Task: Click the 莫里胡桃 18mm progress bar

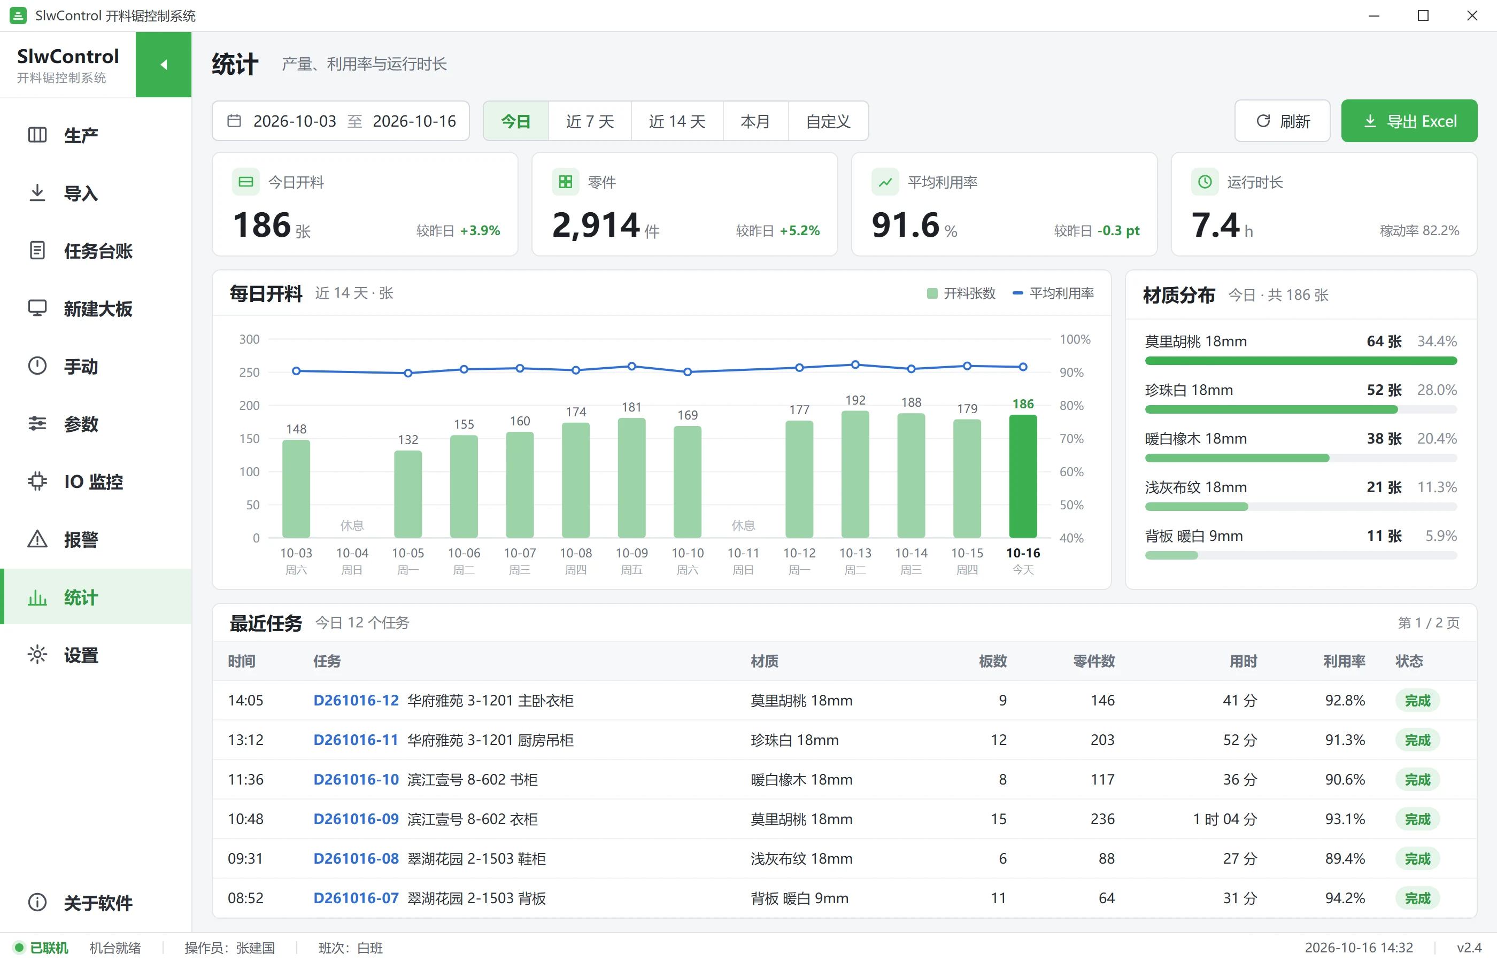Action: pos(1301,360)
